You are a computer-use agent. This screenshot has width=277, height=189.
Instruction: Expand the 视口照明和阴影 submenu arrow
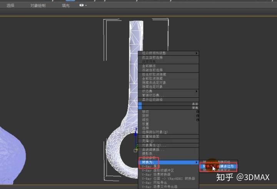pos(197,53)
